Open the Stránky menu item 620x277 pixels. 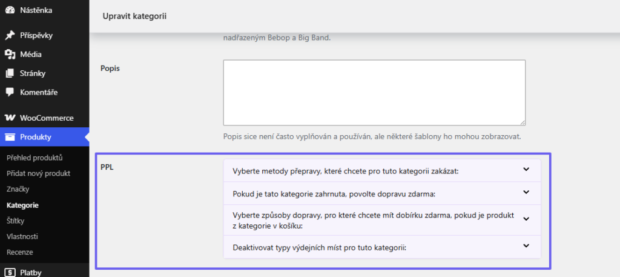45,73
